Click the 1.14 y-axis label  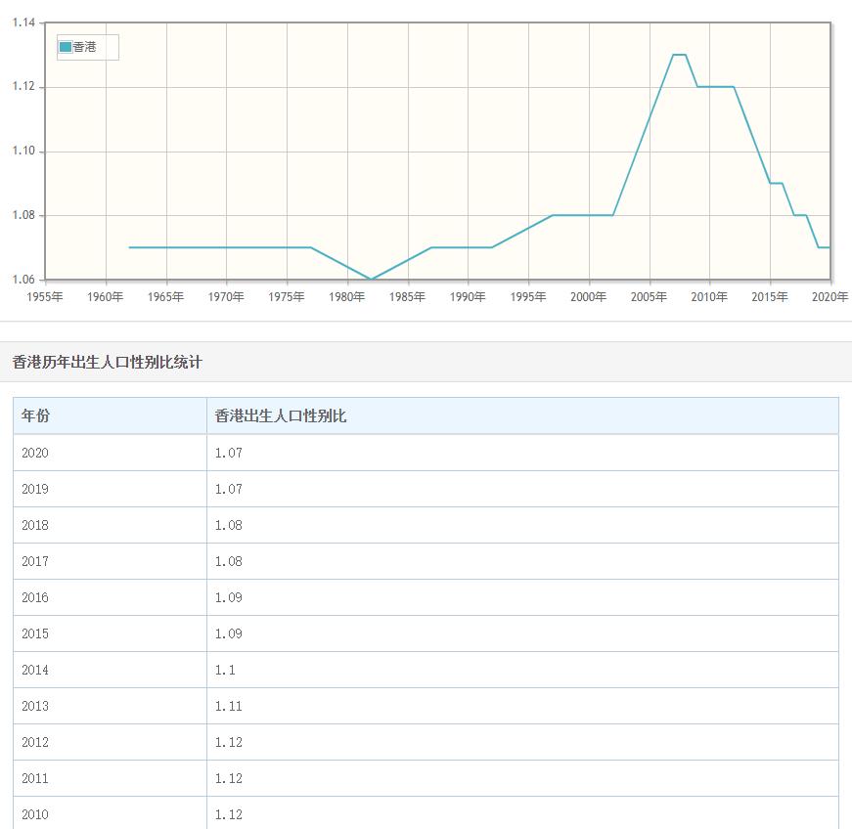(23, 23)
